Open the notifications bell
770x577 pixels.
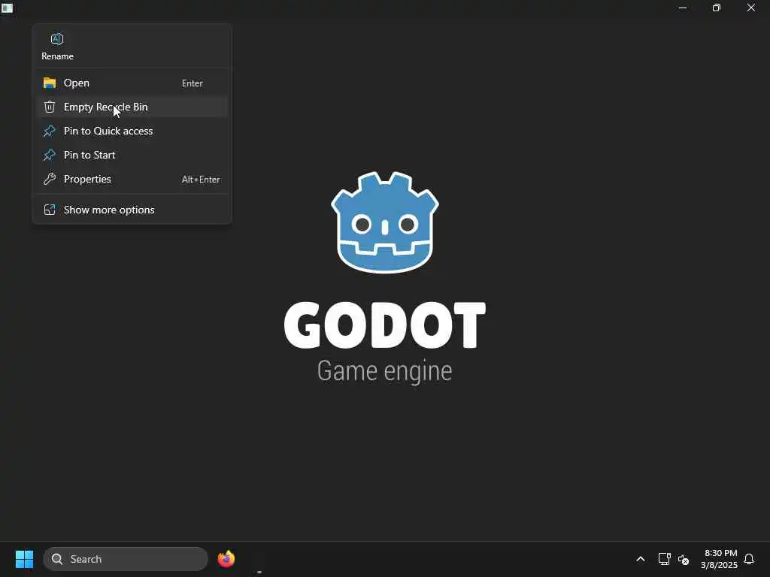(749, 559)
